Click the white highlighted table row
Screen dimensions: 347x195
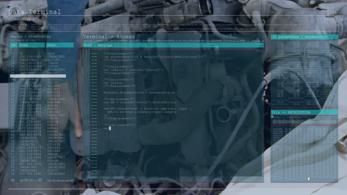coord(38,76)
